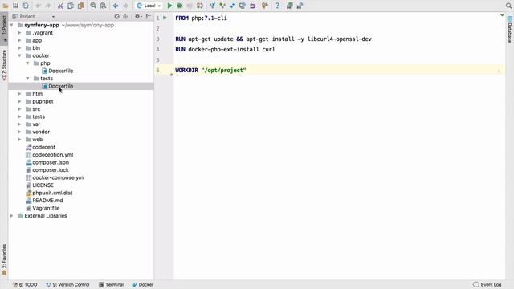514x289 pixels.
Task: Click the VCS Compare changes icon
Action: (x=232, y=6)
